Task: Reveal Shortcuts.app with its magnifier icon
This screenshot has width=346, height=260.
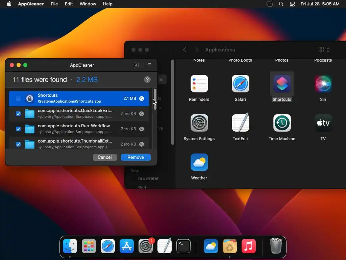Action: point(142,99)
